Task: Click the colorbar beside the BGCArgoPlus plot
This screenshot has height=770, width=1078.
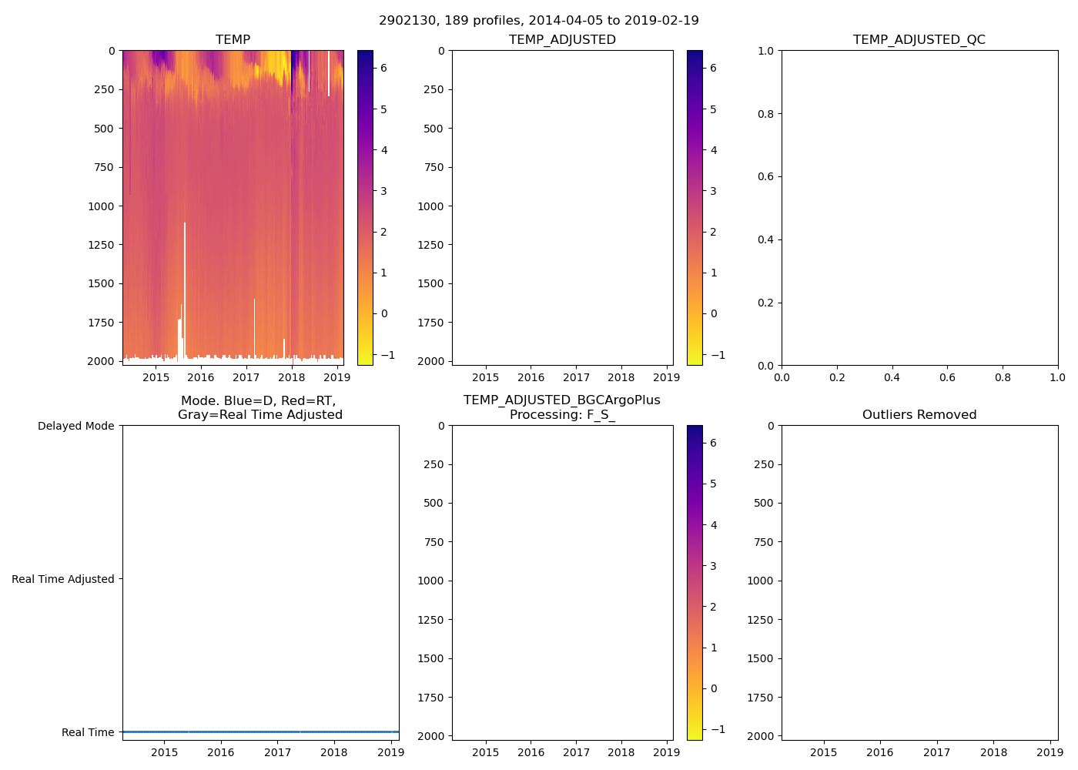Action: (x=695, y=583)
